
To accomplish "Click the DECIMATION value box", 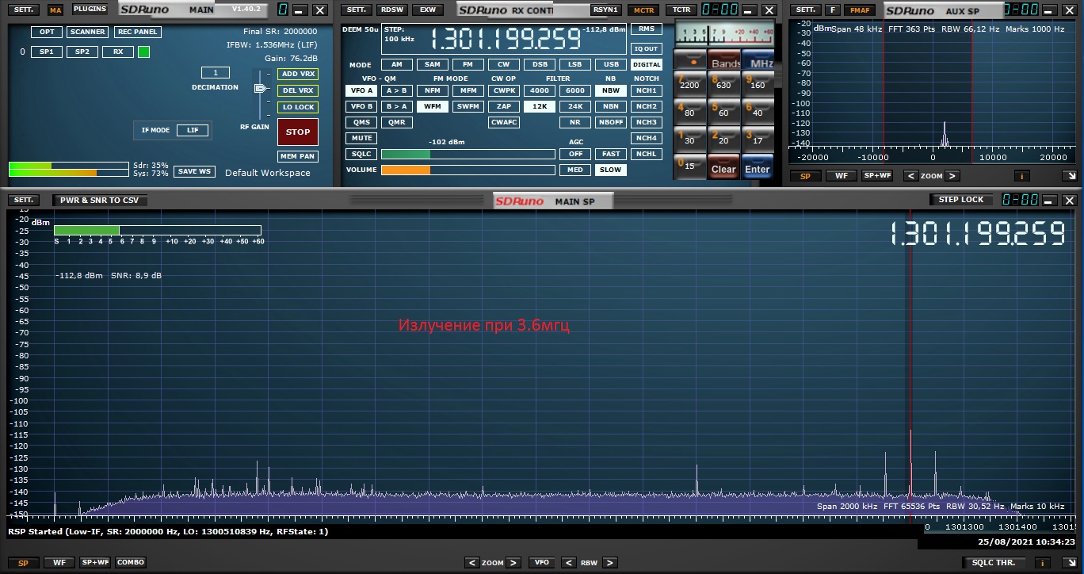I will (x=215, y=73).
